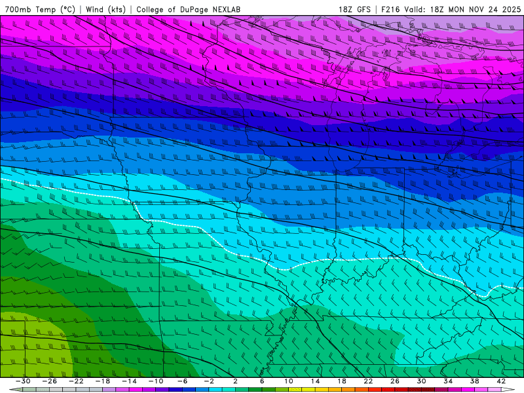Screen dimensions: 524x393
Task: Click the dotted yellow color bar swatch just right of the 10 label
Action: click(295, 390)
